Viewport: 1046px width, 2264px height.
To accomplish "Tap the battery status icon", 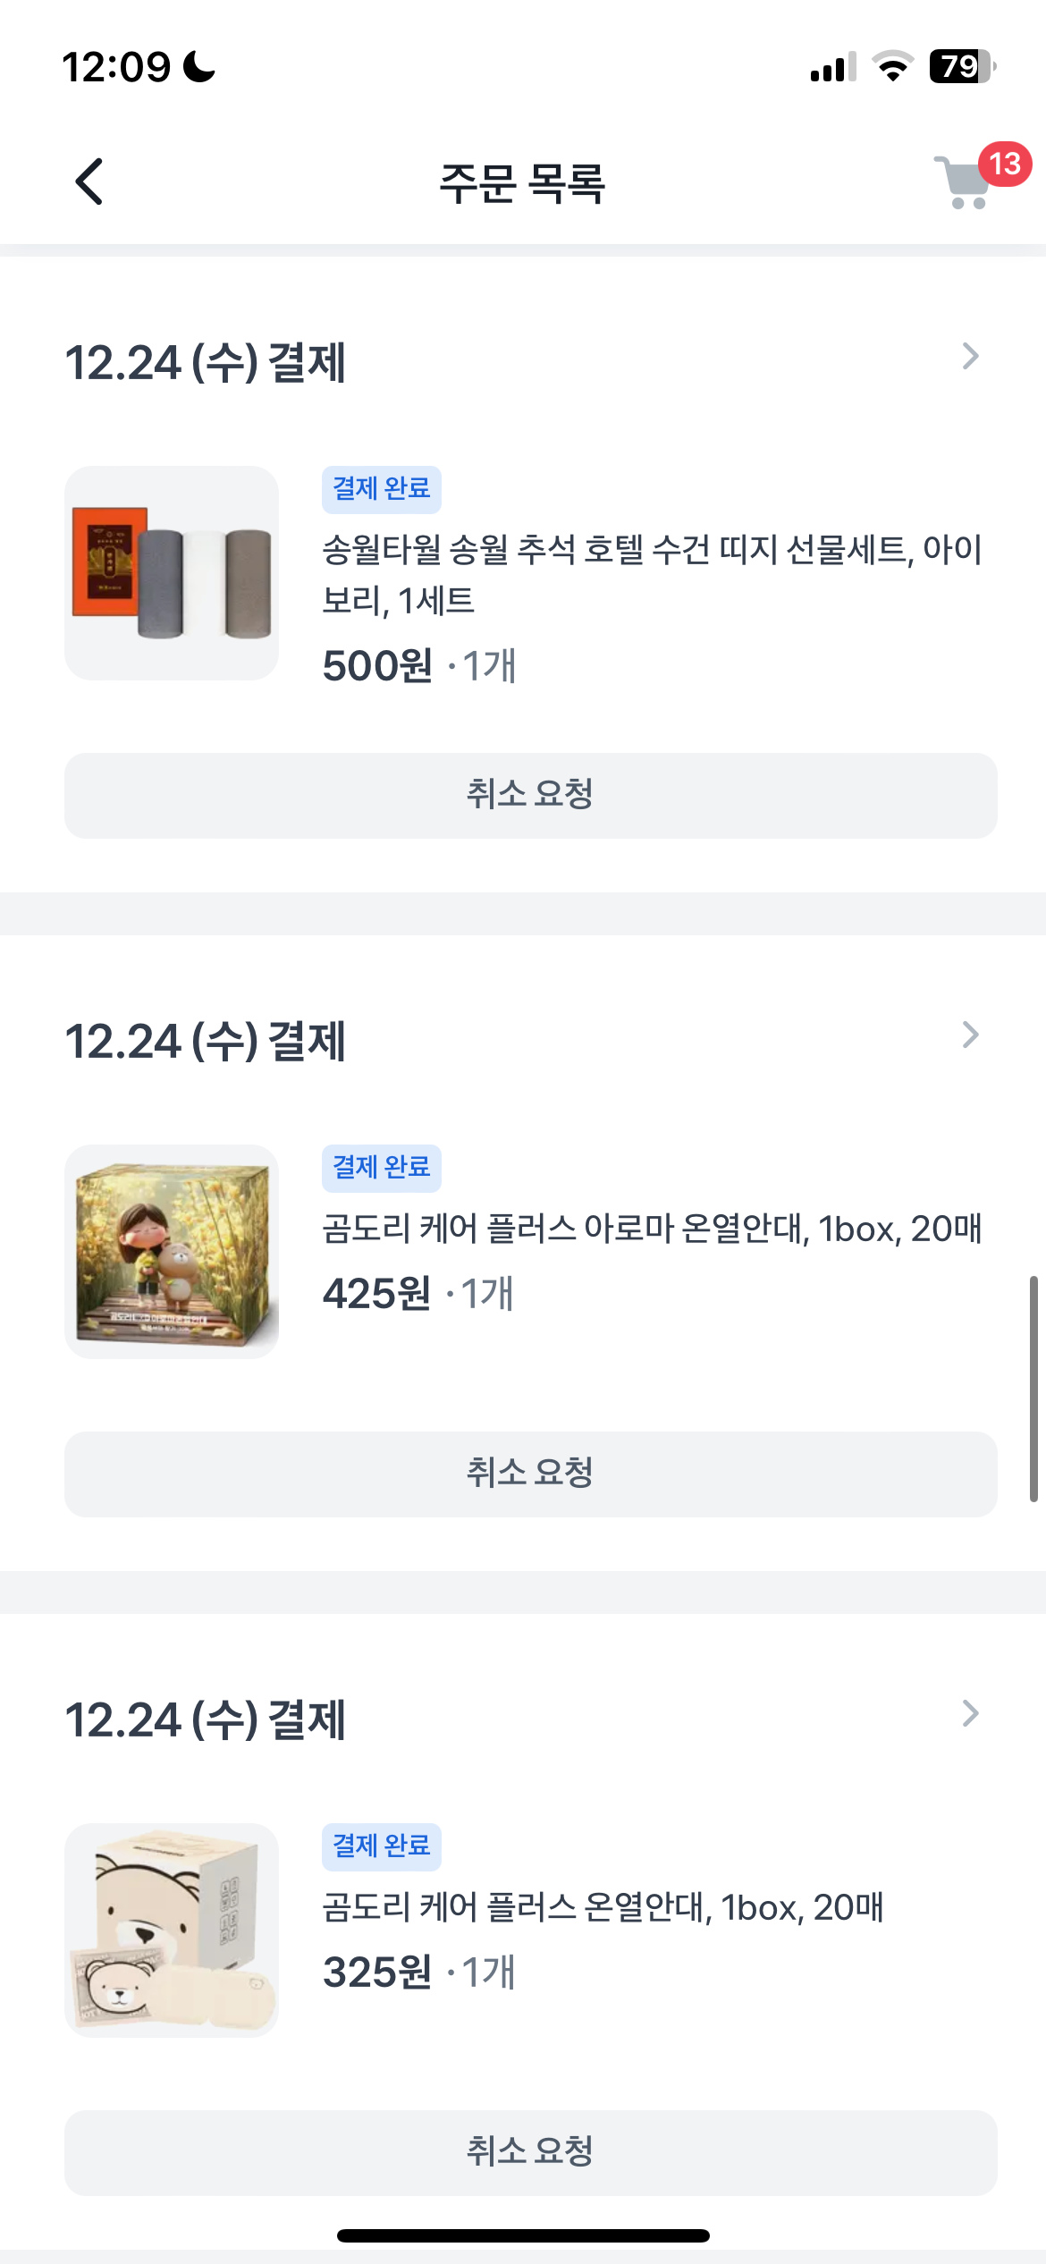I will pos(962,67).
